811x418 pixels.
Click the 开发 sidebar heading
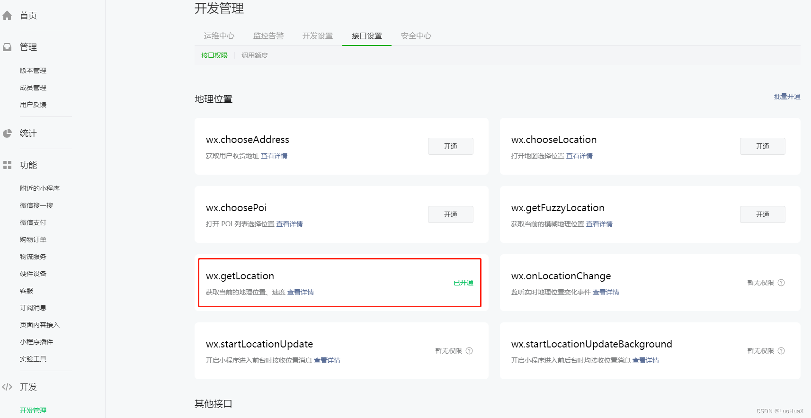coord(28,387)
